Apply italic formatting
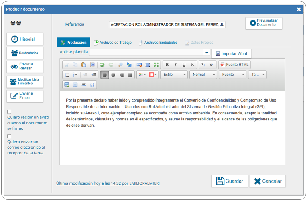 tap(175, 65)
